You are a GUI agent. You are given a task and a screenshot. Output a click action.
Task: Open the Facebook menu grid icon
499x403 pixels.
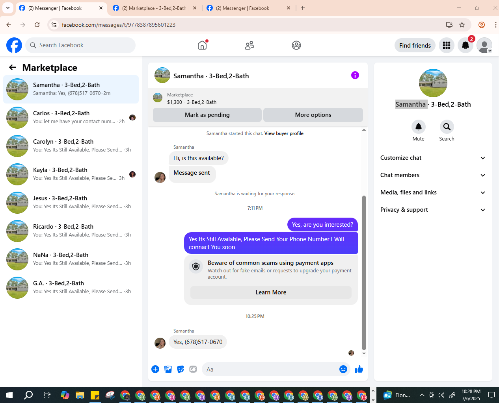coord(447,45)
